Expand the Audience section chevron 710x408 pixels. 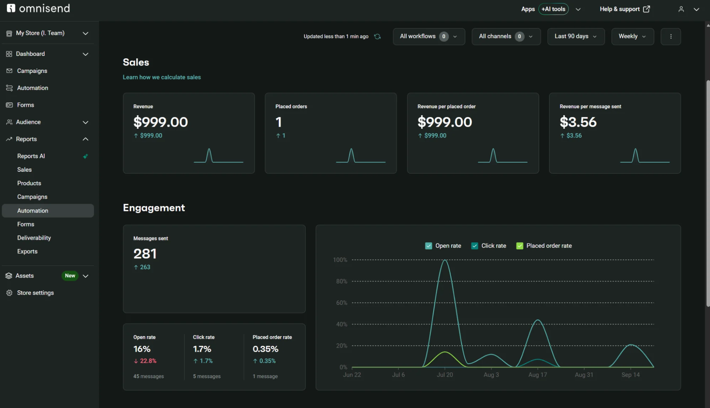[x=85, y=122]
